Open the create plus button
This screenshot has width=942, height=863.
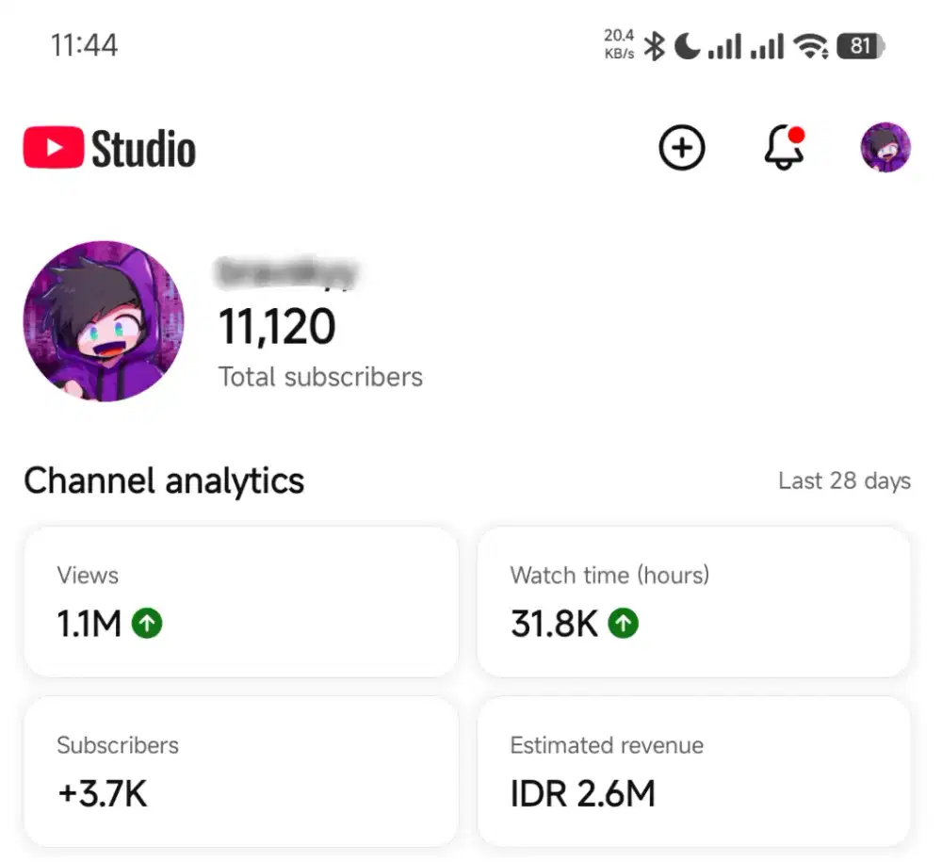682,148
